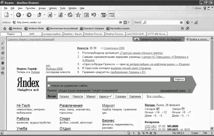
Task: Toggle the sidebar panel toolbar icon
Action: [111, 15]
